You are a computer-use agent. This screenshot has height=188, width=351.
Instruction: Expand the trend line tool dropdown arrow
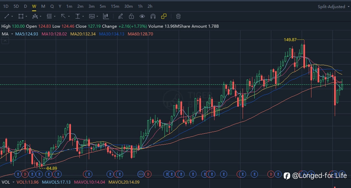point(12,17)
